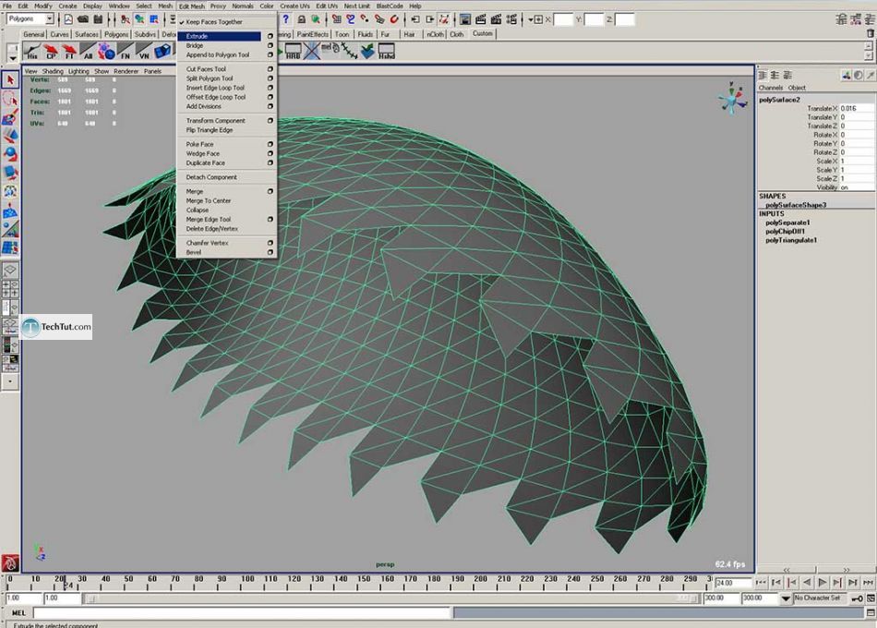Viewport: 877px width, 628px height.
Task: Open Poke Face options box
Action: (270, 144)
